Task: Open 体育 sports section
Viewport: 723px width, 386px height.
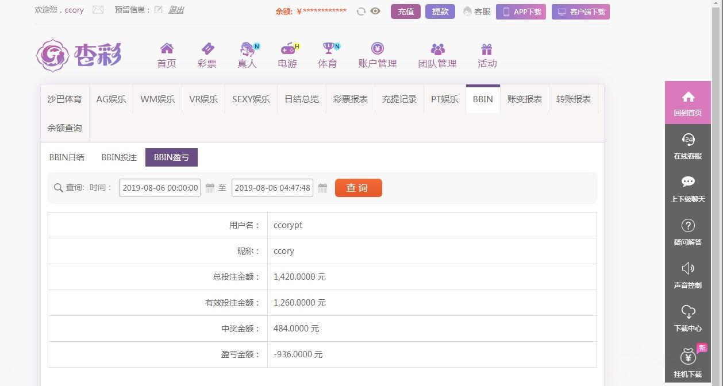Action: pyautogui.click(x=328, y=55)
